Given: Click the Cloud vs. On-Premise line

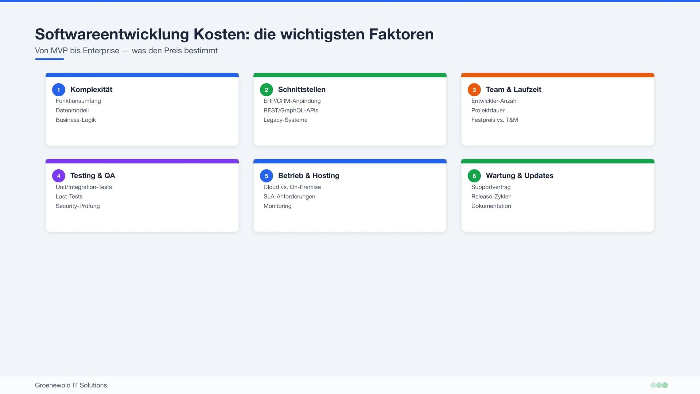Looking at the screenshot, I should (x=292, y=187).
